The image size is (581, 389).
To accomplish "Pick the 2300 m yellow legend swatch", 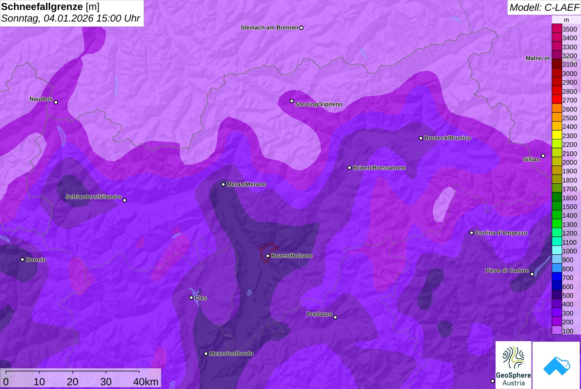I will point(557,135).
